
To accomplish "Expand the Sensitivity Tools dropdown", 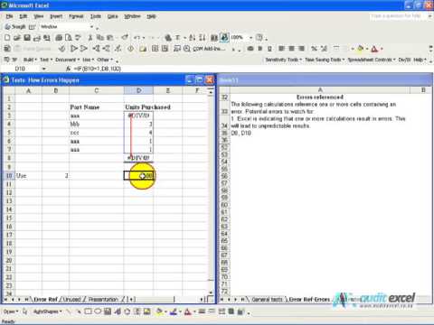I will (283, 60).
